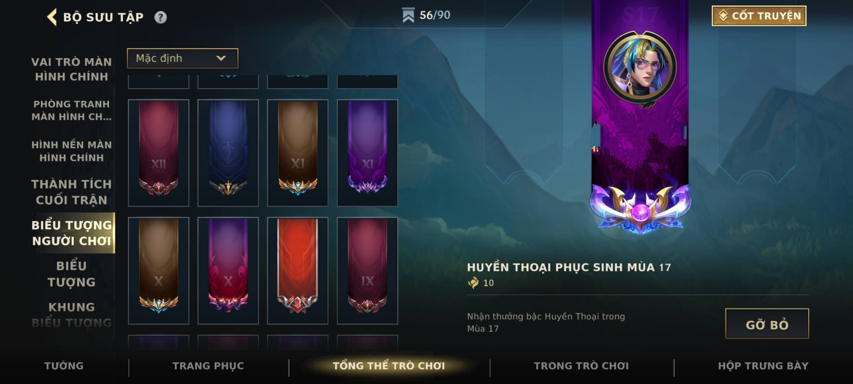
Task: Open the help question mark icon
Action: 160,17
